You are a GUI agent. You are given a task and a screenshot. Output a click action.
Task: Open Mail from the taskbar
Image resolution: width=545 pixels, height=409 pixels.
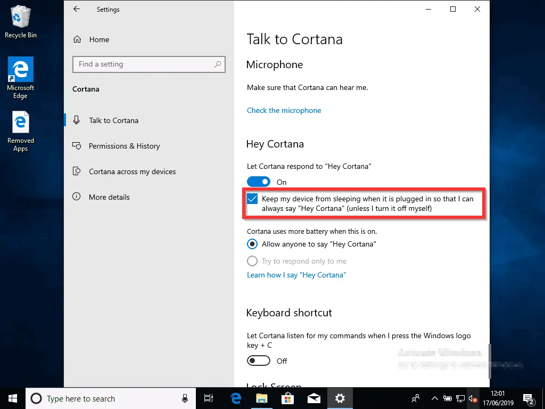314,398
